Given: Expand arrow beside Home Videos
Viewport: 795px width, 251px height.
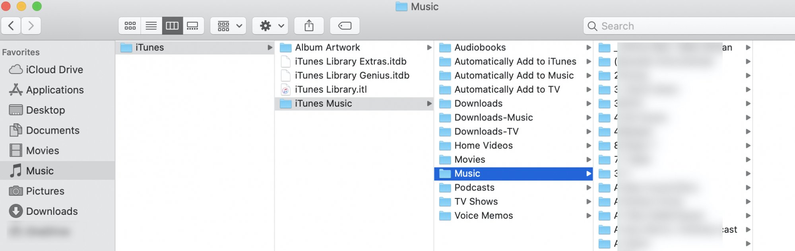Looking at the screenshot, I should coord(589,145).
